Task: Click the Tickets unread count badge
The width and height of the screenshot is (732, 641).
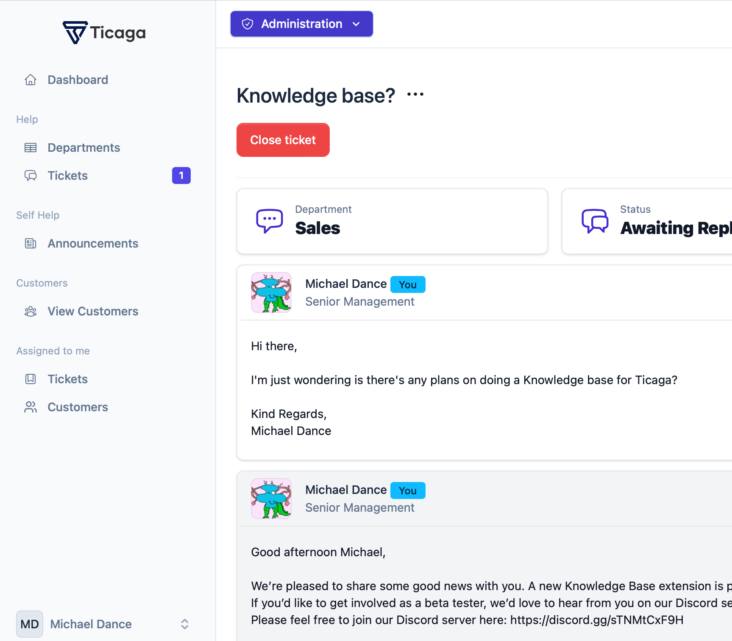Action: pyautogui.click(x=181, y=176)
